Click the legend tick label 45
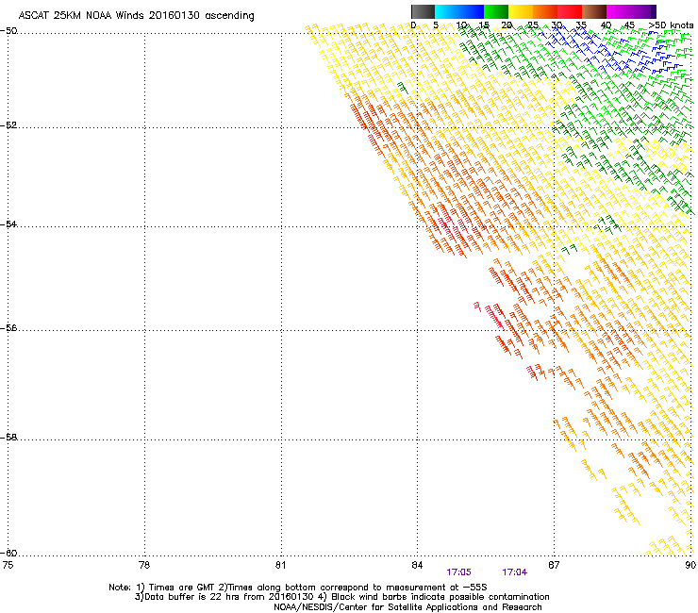Viewport: 698px width, 613px height. 629,25
